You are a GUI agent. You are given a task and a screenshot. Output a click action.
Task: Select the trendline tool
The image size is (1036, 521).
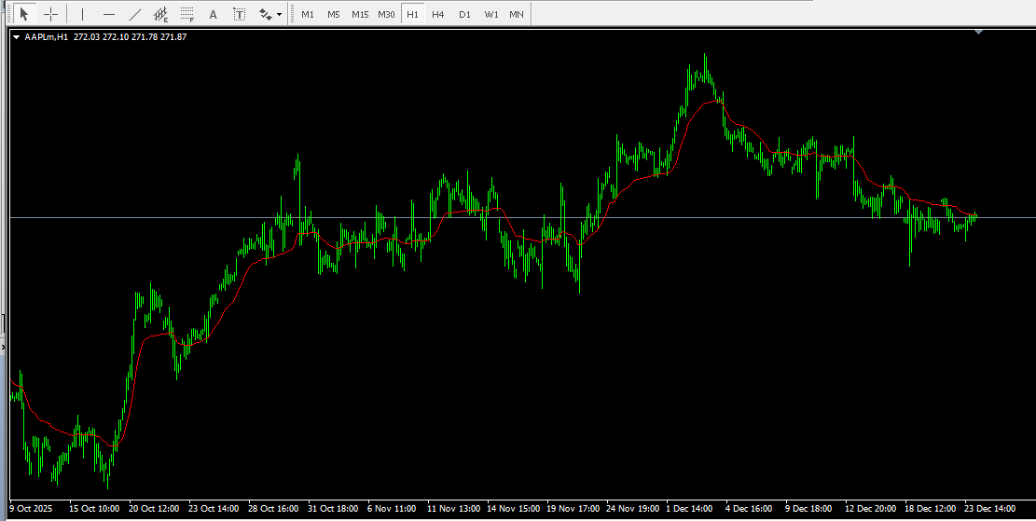tap(135, 14)
